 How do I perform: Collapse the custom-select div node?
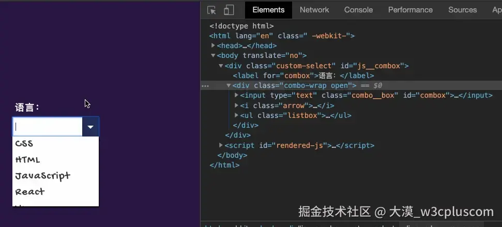coord(221,66)
